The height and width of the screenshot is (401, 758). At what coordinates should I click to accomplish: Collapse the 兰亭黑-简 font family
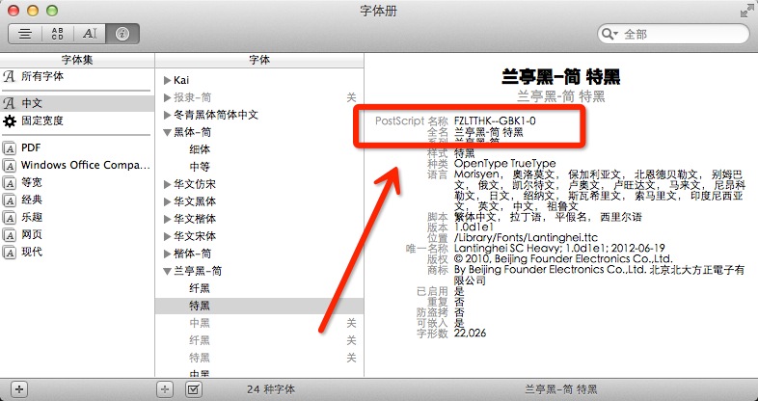pos(167,271)
